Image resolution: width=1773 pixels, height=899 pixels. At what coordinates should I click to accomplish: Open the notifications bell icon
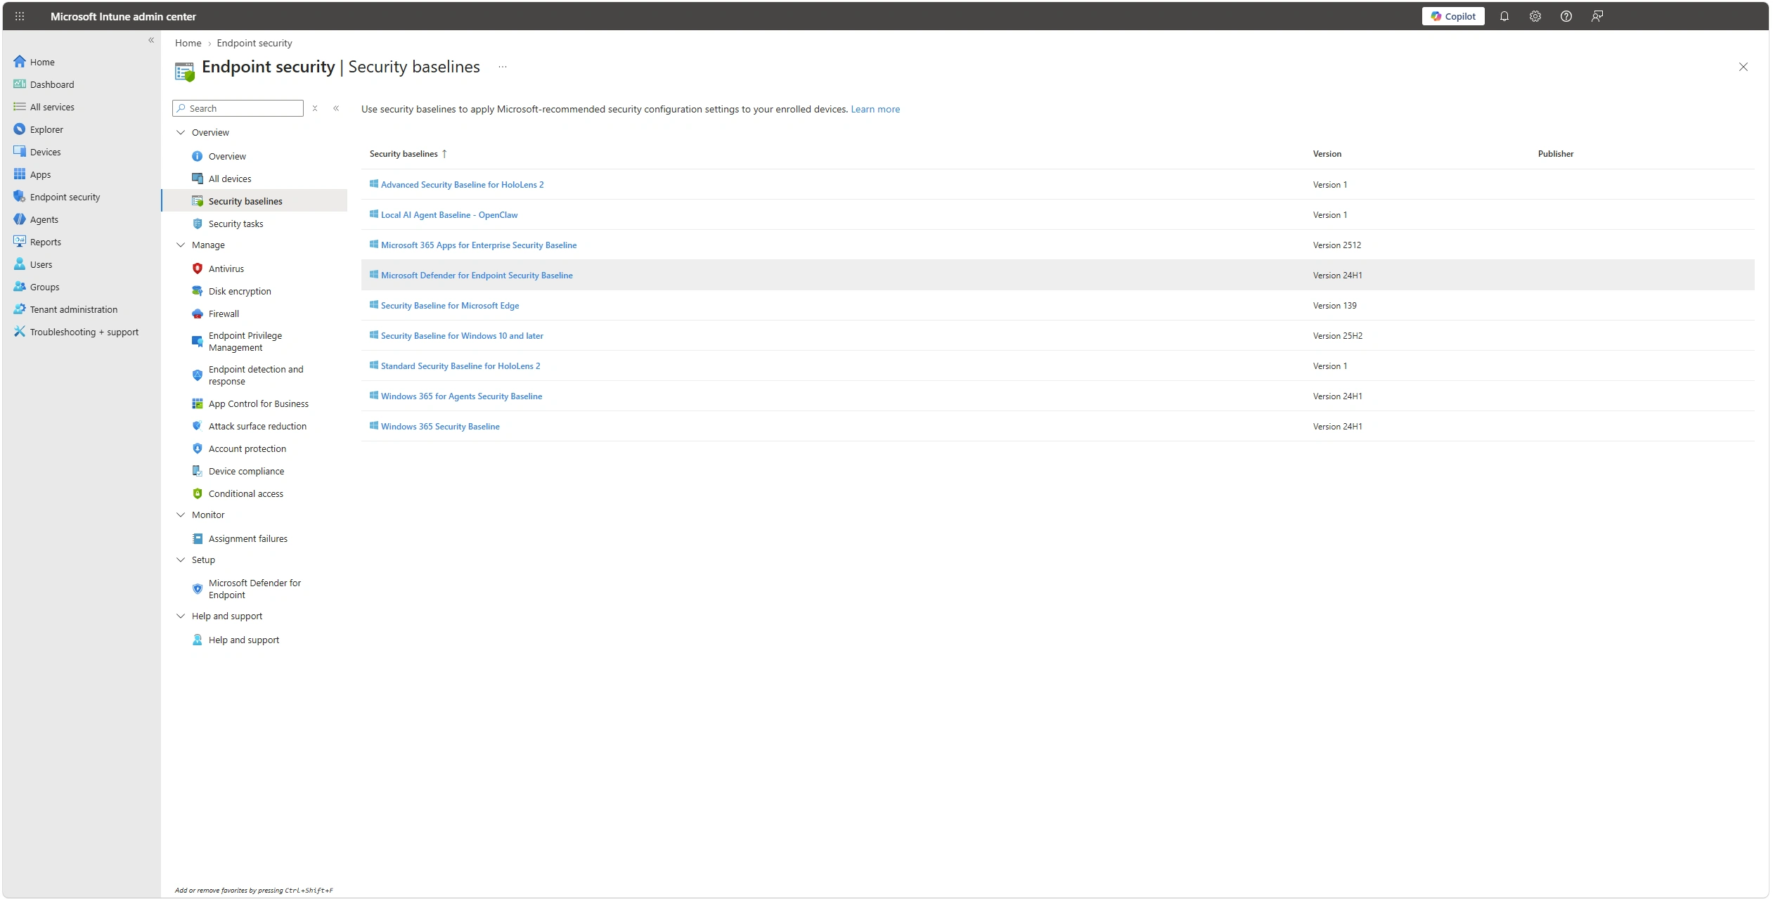coord(1504,16)
